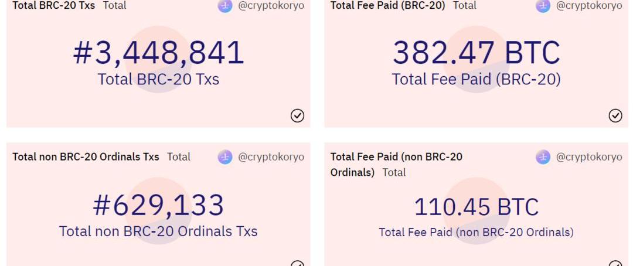Click the avatar icon on Total Fee Paid (BRC-20) panel
This screenshot has height=266, width=633.
click(x=543, y=6)
